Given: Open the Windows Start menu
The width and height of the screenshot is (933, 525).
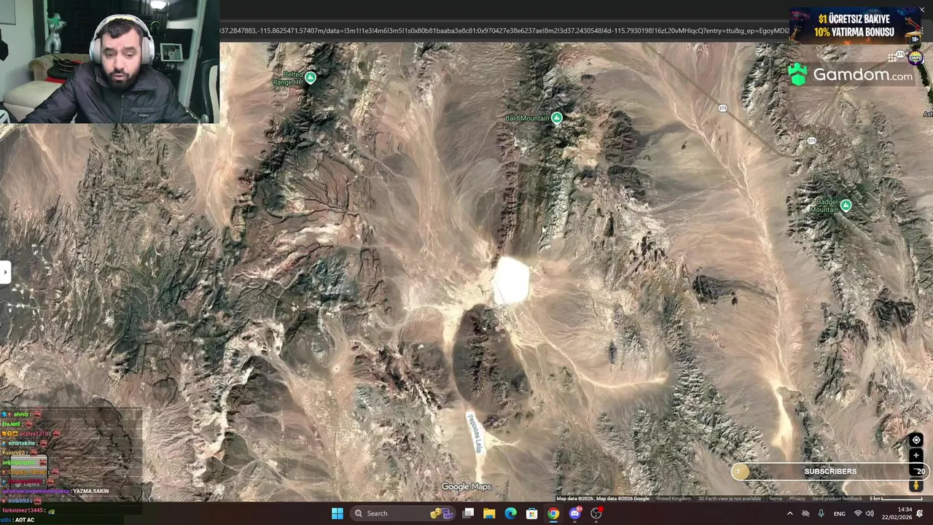Looking at the screenshot, I should pos(337,513).
